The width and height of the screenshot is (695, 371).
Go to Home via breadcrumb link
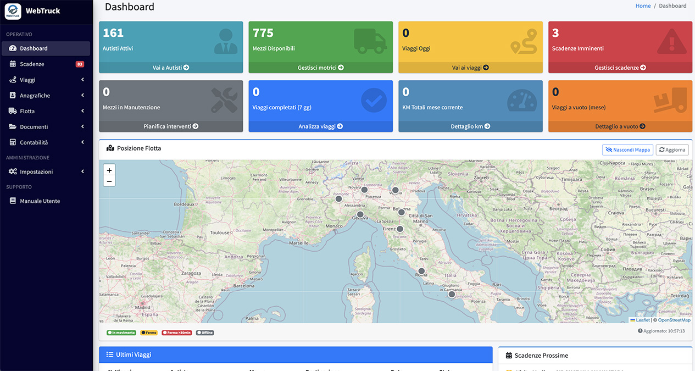coord(643,6)
